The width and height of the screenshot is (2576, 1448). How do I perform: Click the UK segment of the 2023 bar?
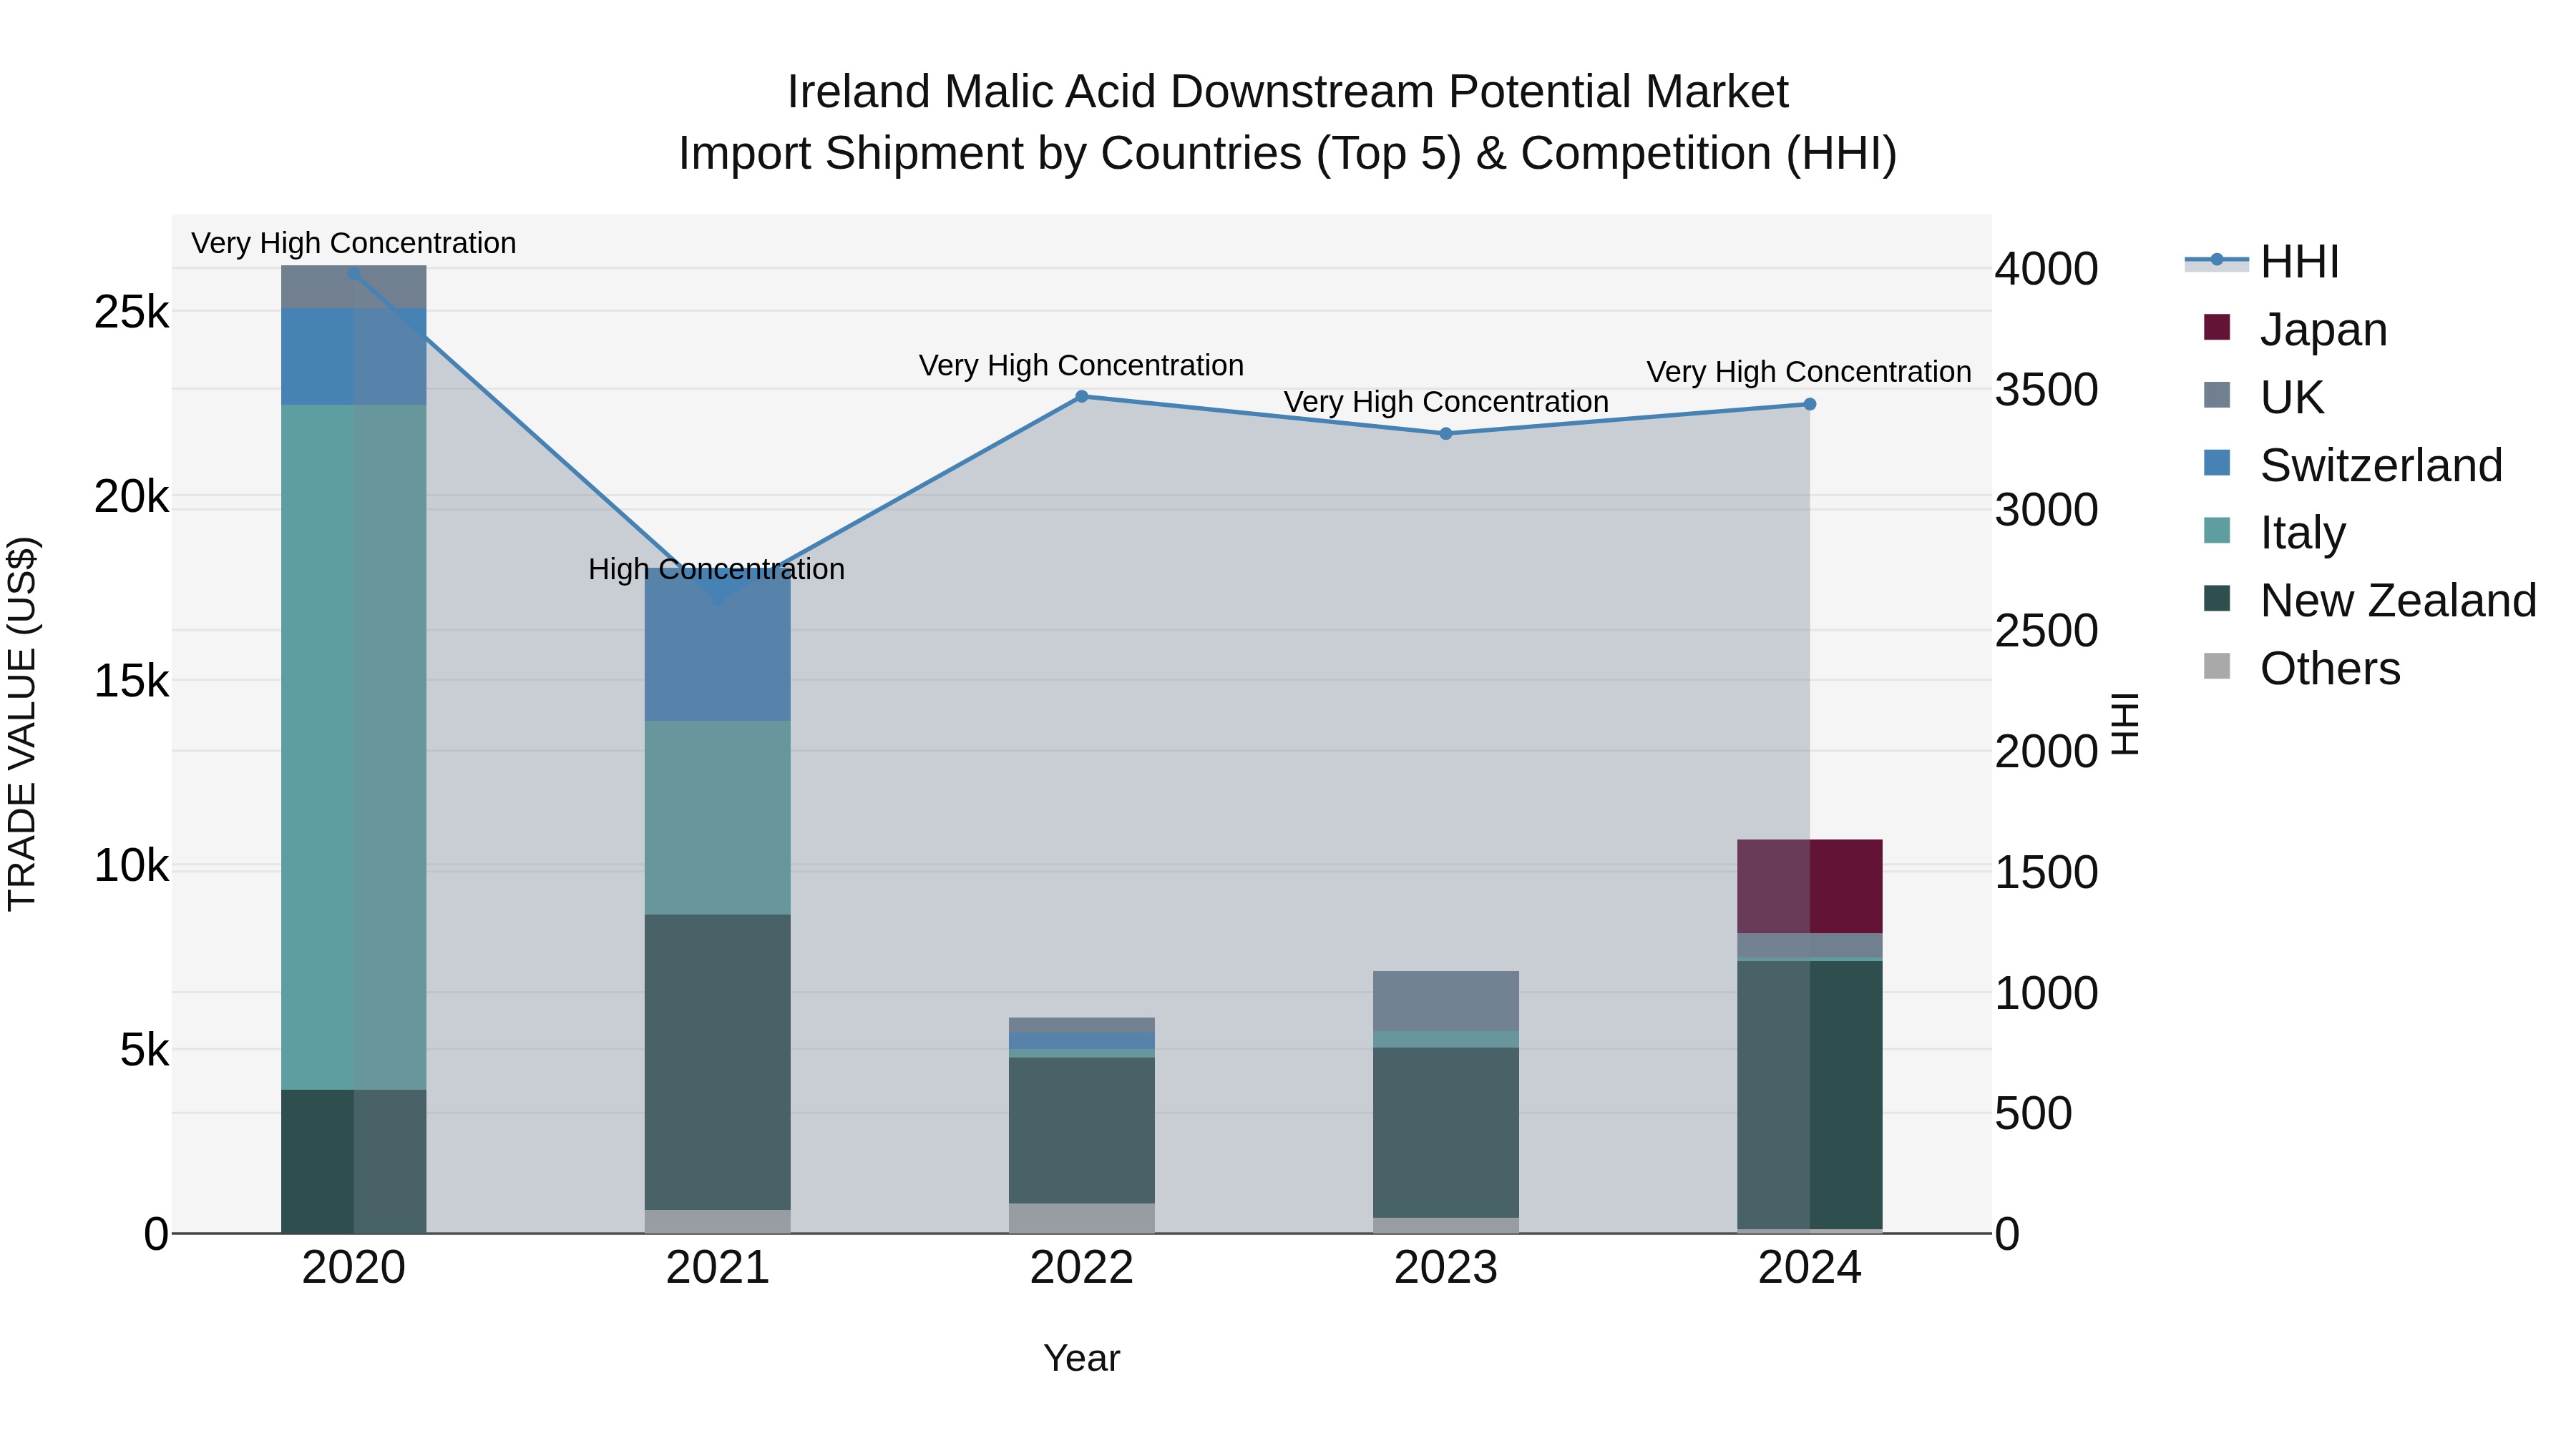pyautogui.click(x=1446, y=1001)
